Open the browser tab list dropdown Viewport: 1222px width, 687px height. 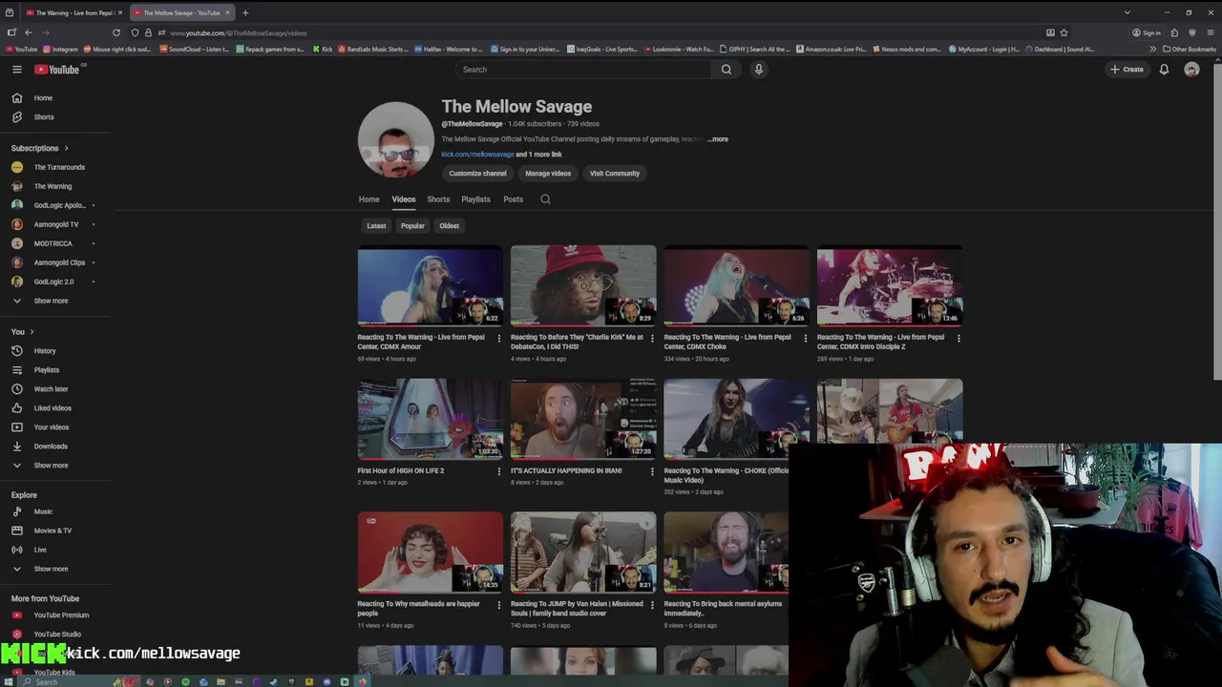click(1127, 12)
